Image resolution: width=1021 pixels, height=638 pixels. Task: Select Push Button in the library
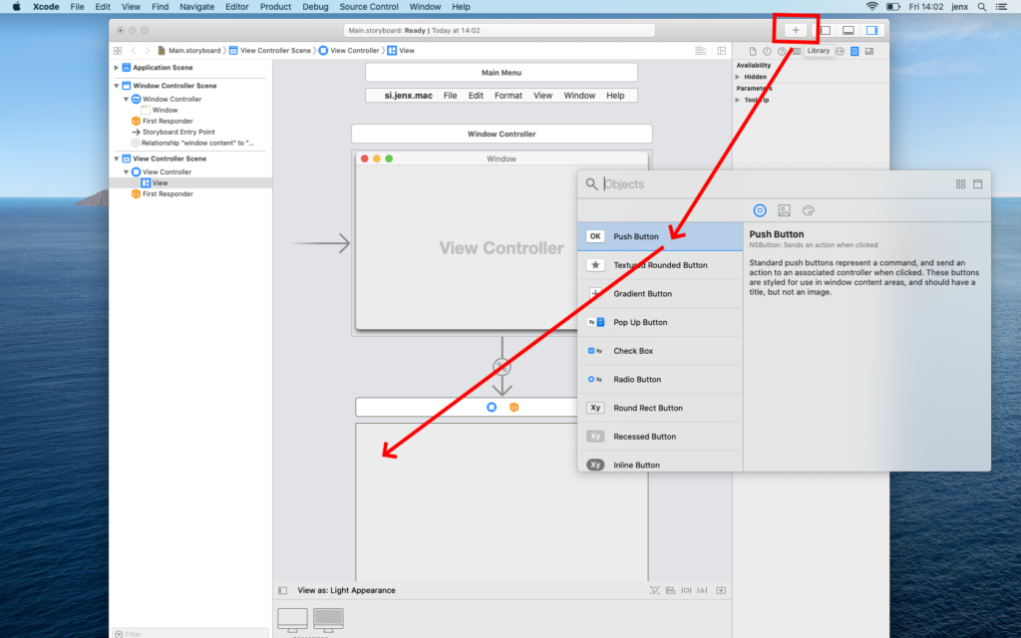(x=660, y=236)
